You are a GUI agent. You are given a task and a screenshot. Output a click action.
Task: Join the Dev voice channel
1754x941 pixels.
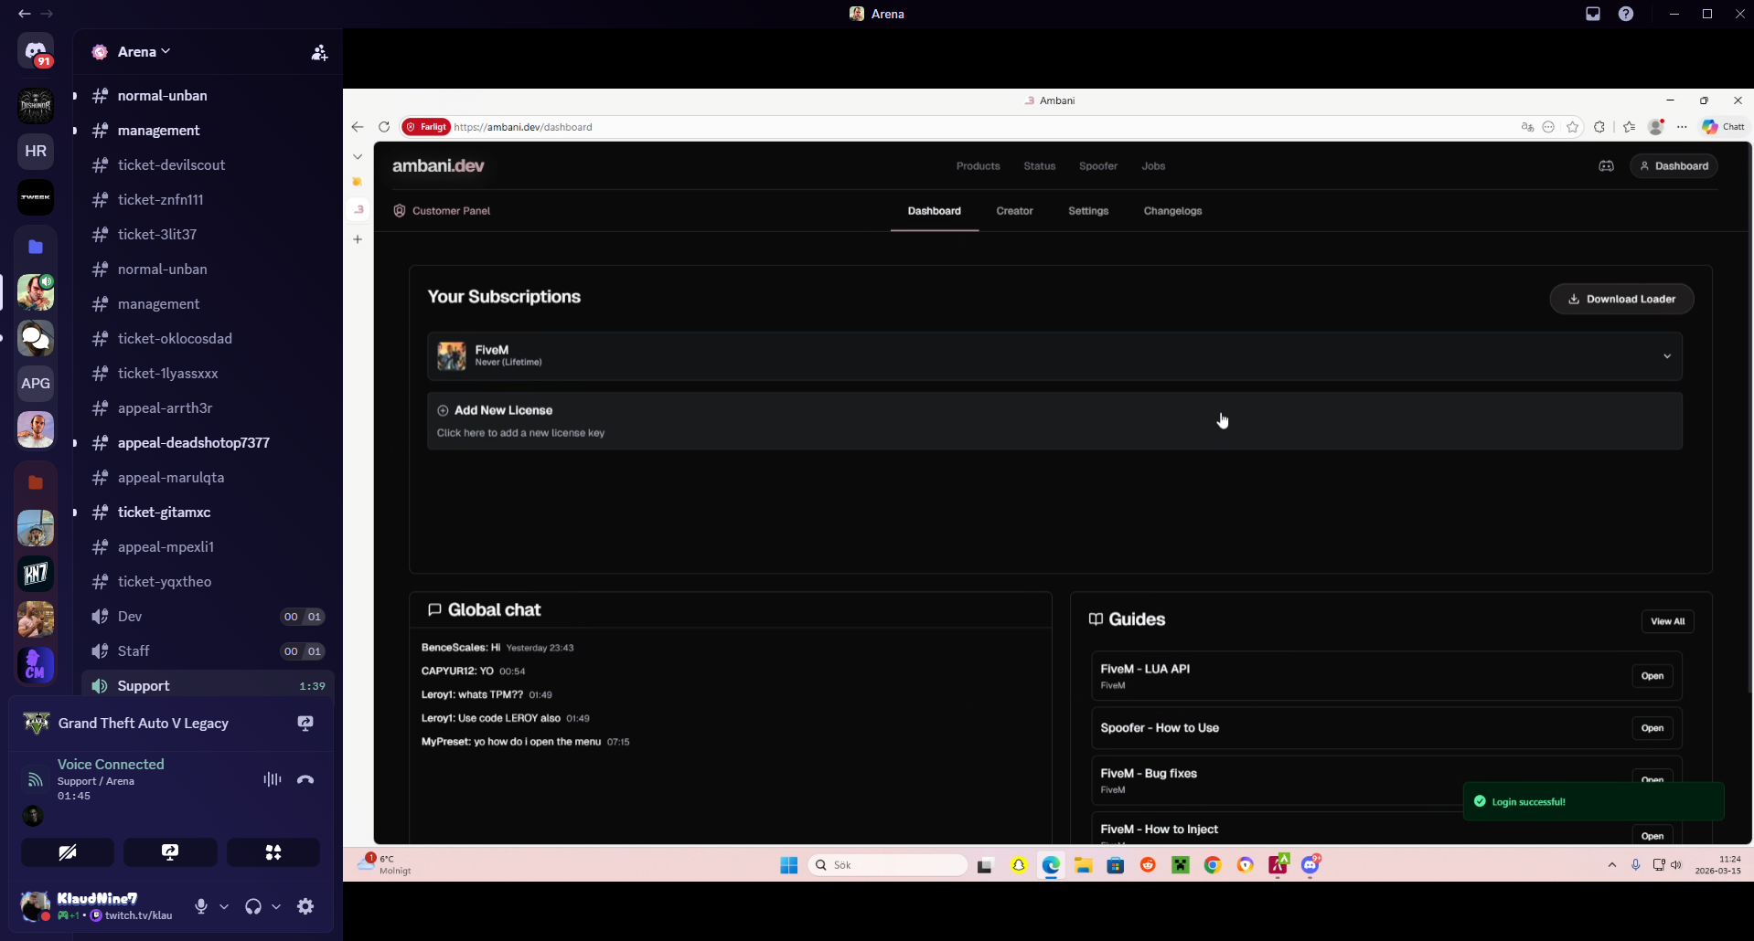coord(208,617)
